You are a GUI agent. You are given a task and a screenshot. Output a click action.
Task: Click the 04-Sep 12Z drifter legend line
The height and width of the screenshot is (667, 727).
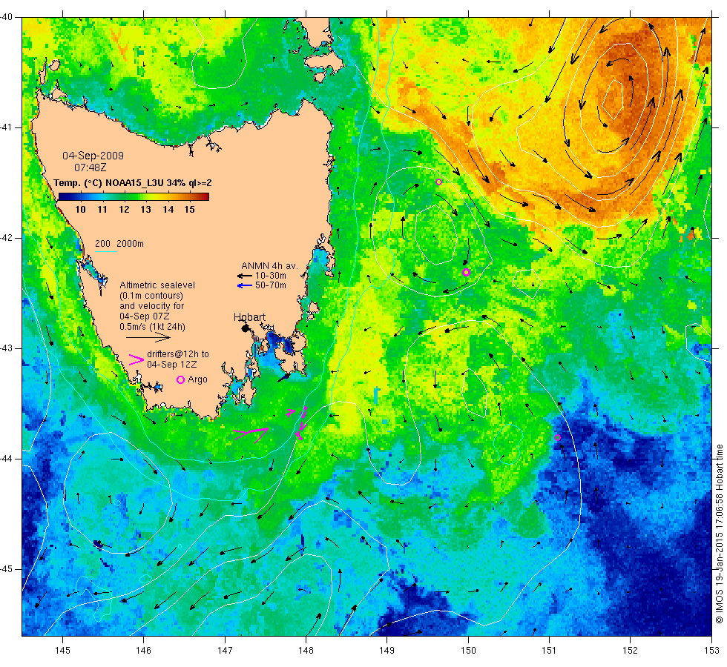pyautogui.click(x=172, y=365)
